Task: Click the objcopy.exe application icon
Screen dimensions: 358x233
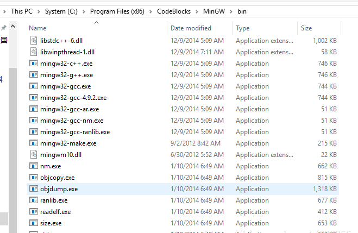Action: [x=34, y=177]
